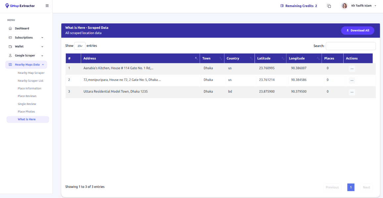
Task: Click the Download All button
Action: [x=358, y=30]
